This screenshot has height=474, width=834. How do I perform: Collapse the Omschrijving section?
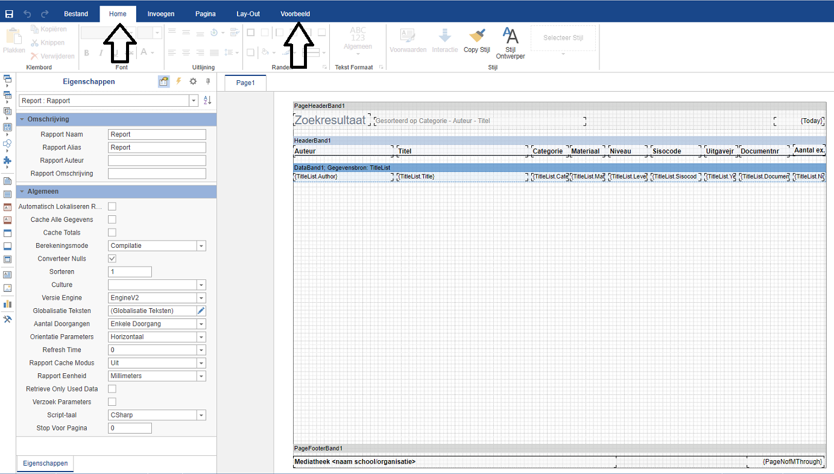[22, 119]
